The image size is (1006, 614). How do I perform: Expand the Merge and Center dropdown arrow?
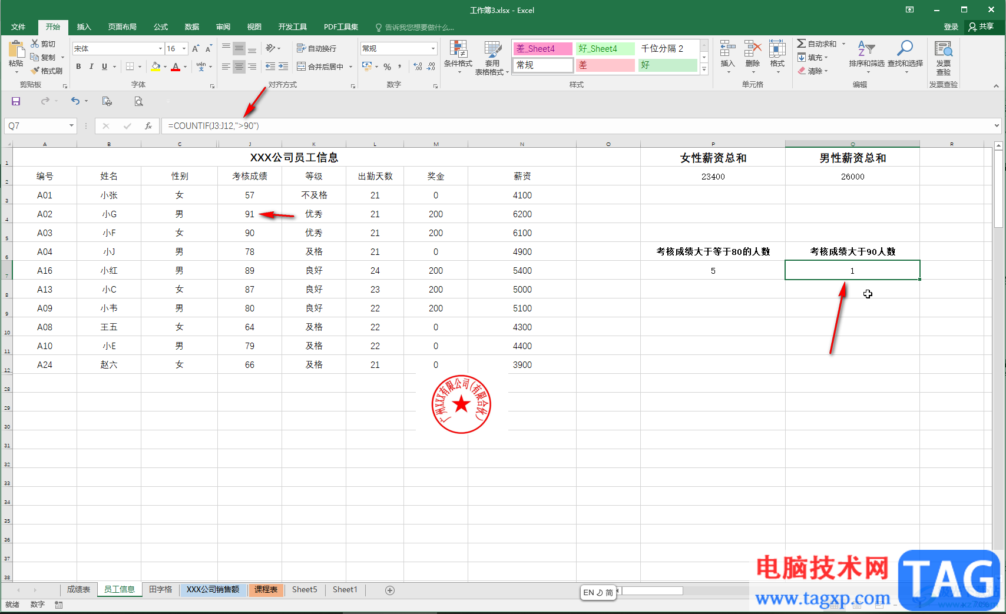pos(350,67)
